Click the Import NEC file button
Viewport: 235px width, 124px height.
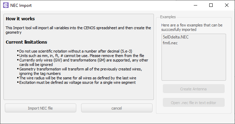(x=41, y=108)
